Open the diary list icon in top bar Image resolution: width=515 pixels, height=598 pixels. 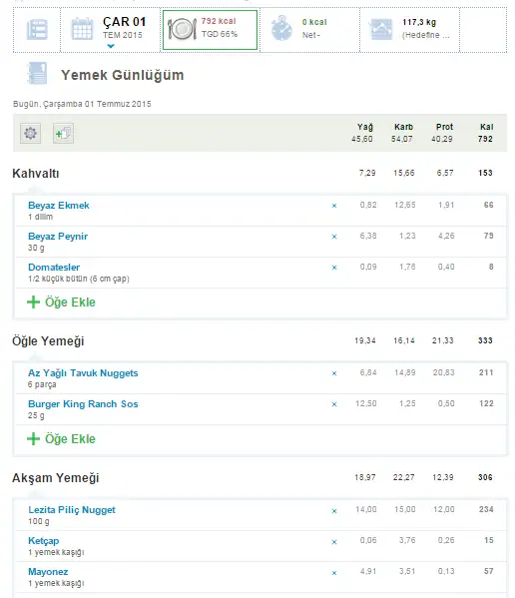click(x=37, y=29)
